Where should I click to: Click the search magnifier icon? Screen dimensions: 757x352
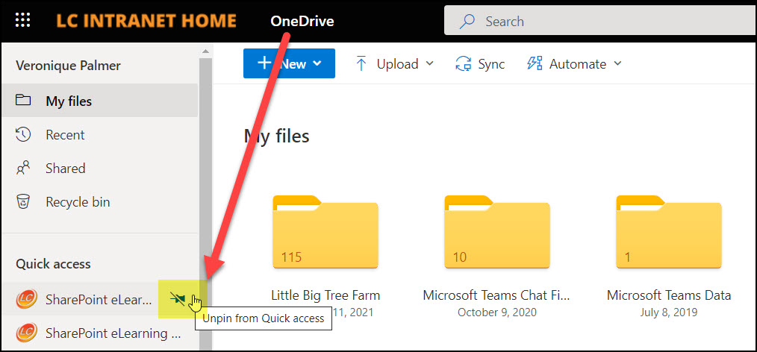tap(468, 22)
